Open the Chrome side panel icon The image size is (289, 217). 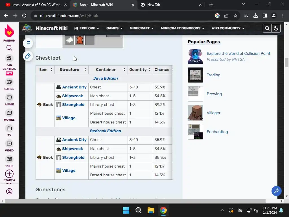[x=265, y=16]
